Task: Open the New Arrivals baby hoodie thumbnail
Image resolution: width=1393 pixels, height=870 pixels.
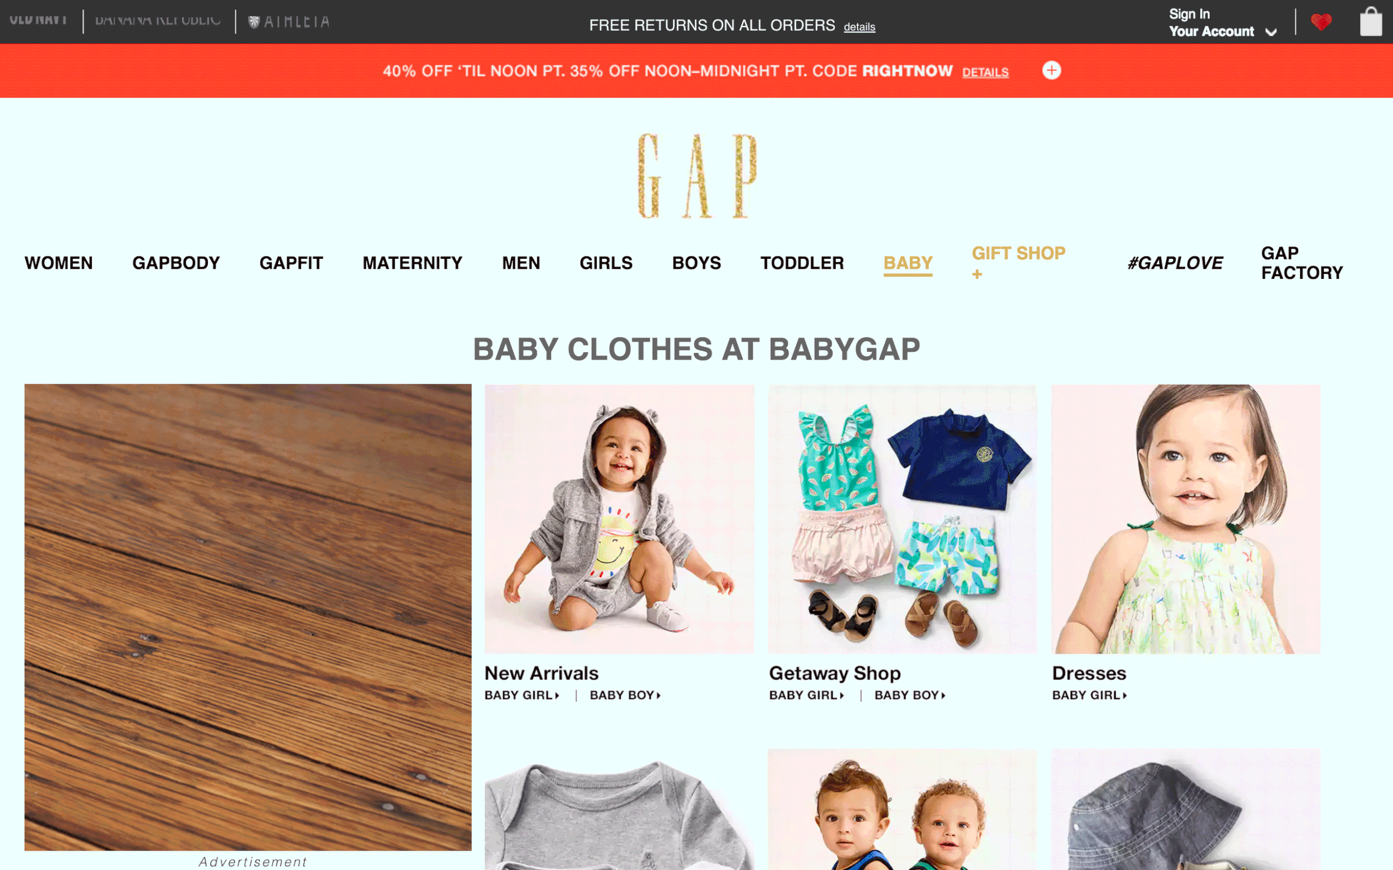Action: pos(619,519)
